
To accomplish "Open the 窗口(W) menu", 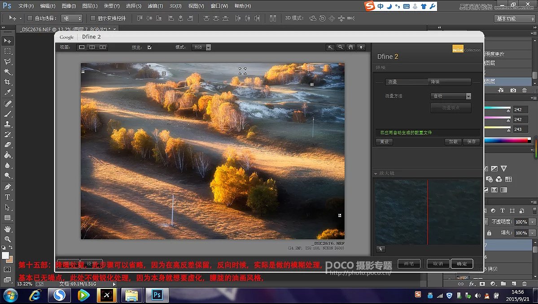I will point(219,6).
